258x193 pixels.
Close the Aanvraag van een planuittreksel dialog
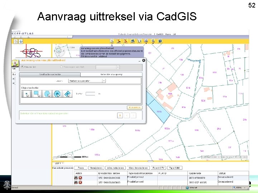tap(144, 60)
